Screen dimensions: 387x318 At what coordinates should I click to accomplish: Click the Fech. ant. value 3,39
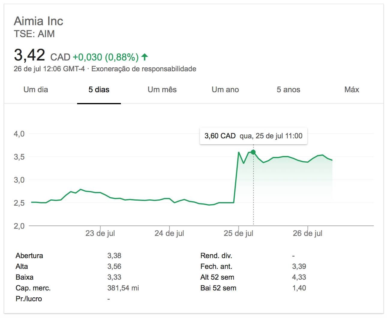[299, 266]
